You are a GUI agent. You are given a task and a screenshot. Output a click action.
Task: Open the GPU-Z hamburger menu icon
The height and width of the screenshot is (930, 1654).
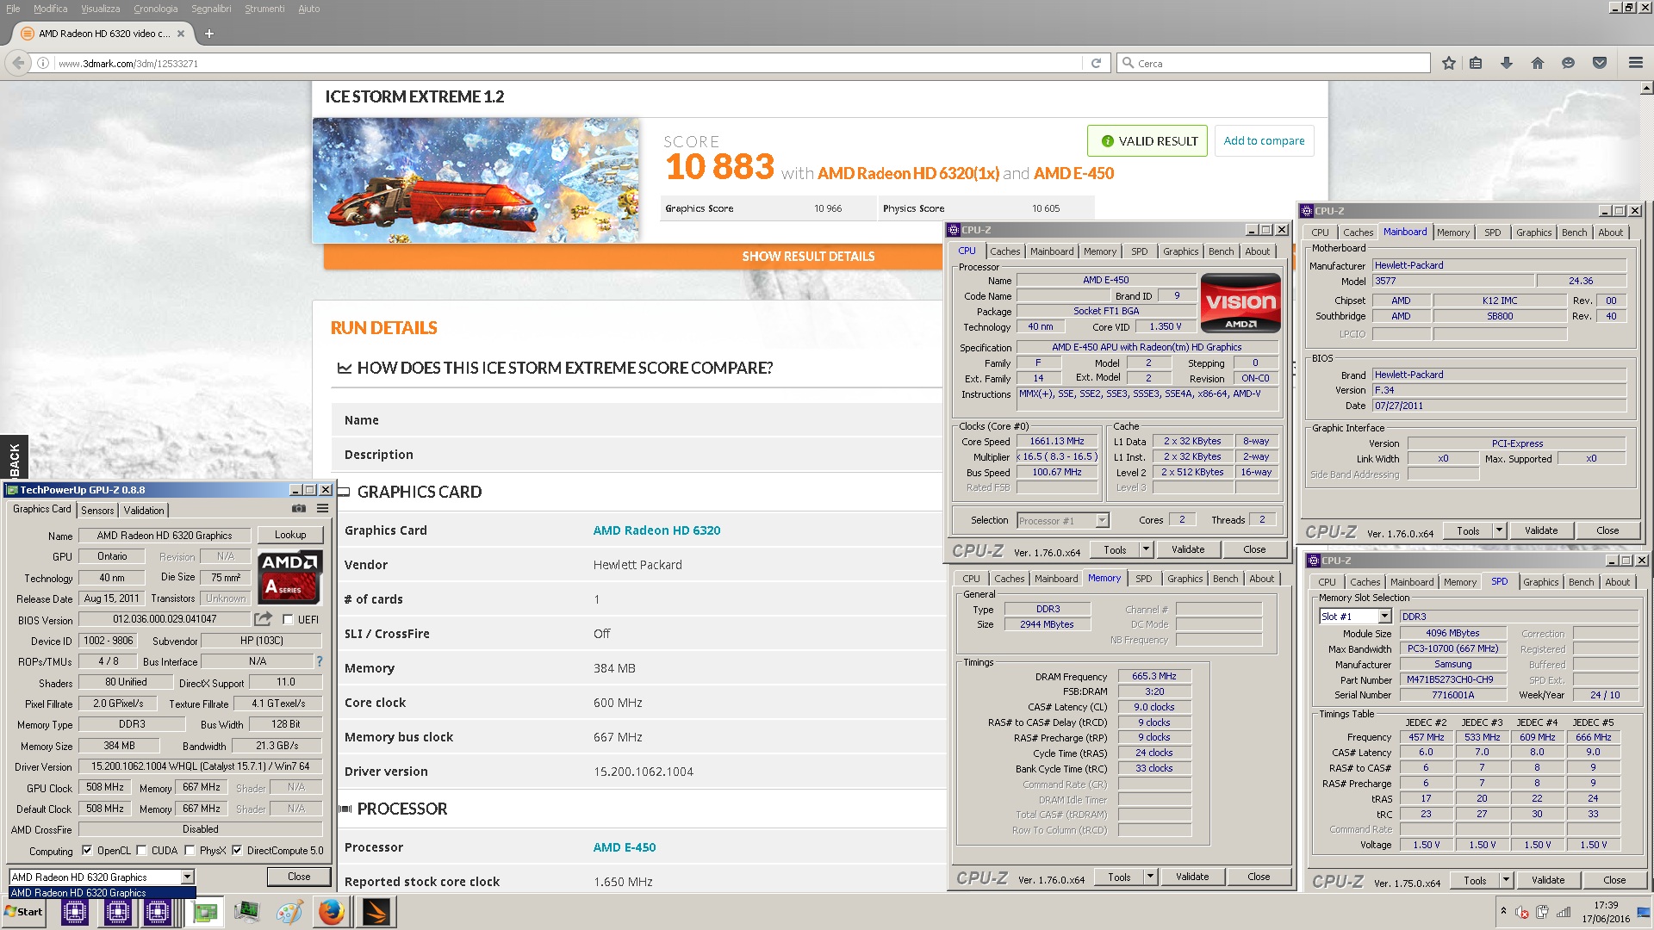coord(322,509)
